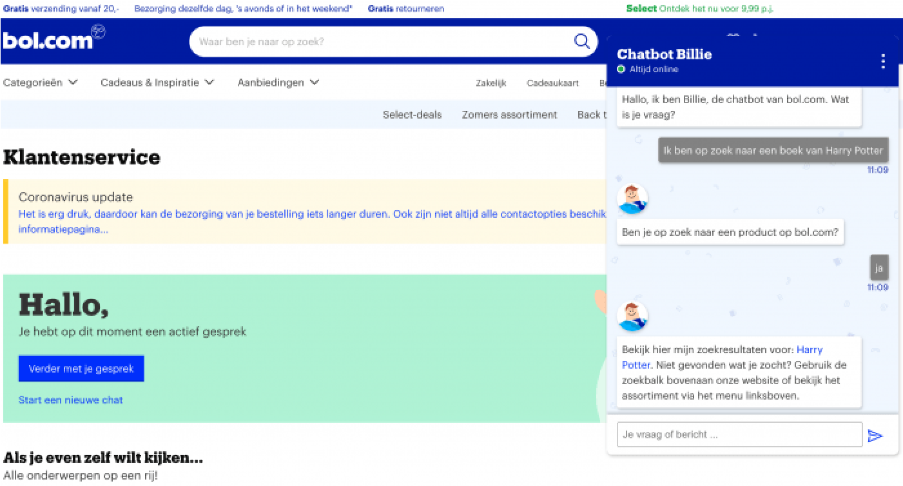903x486 pixels.
Task: Expand the Cadeaus & Inspiratie dropdown
Action: point(157,83)
